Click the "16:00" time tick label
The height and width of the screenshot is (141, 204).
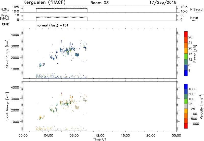point(125,136)
